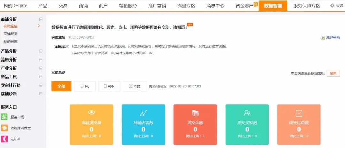This screenshot has height=148, width=345.
Task: Click the 先知AI label
Action: point(15,139)
